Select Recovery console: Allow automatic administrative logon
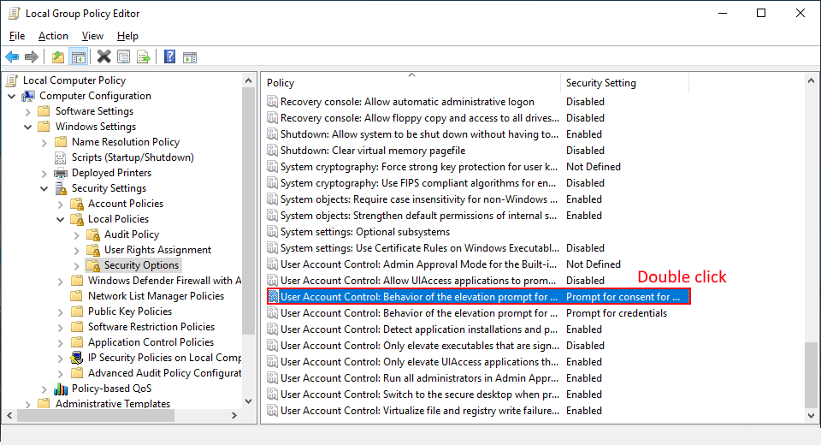 [407, 102]
